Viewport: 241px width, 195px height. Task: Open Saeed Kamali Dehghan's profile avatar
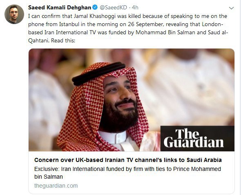coord(14,14)
